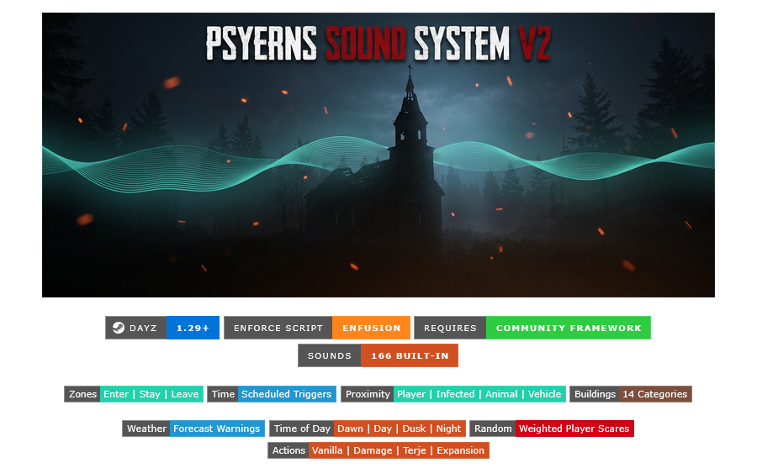Screen dimensions: 757x468
Task: Open the Psyerns Sound System V2 banner image
Action: pyautogui.click(x=378, y=155)
